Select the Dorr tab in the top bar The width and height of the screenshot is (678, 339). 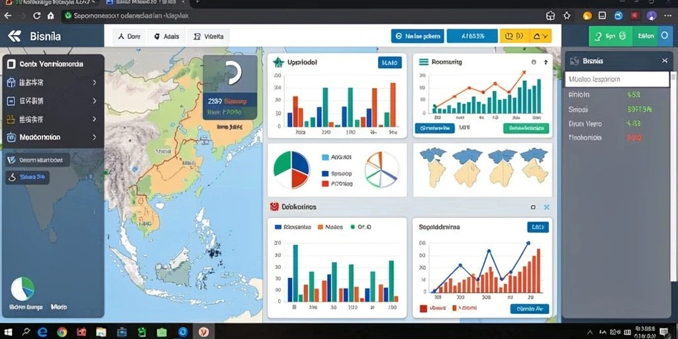pos(130,37)
